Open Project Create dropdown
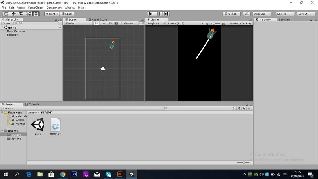318x179 pixels. [x=8, y=108]
